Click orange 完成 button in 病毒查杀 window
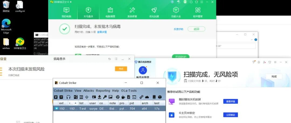The width and height of the screenshot is (291, 123). point(121,69)
